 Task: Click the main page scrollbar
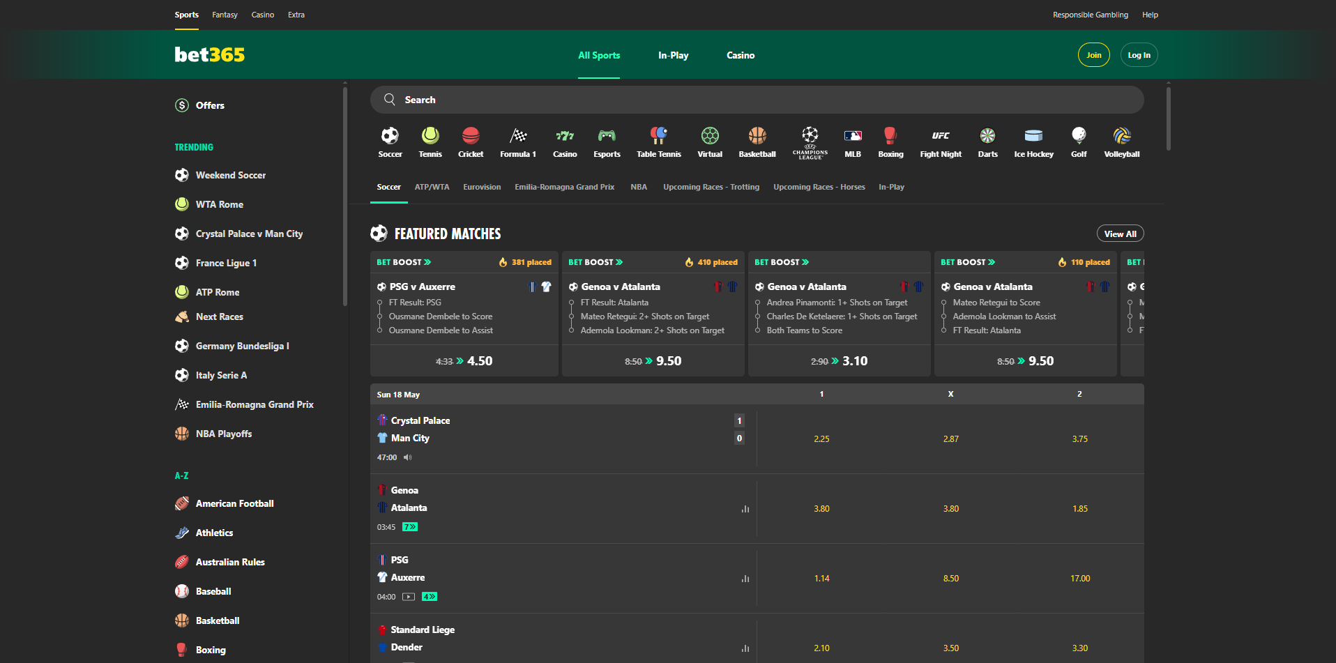[x=1169, y=117]
